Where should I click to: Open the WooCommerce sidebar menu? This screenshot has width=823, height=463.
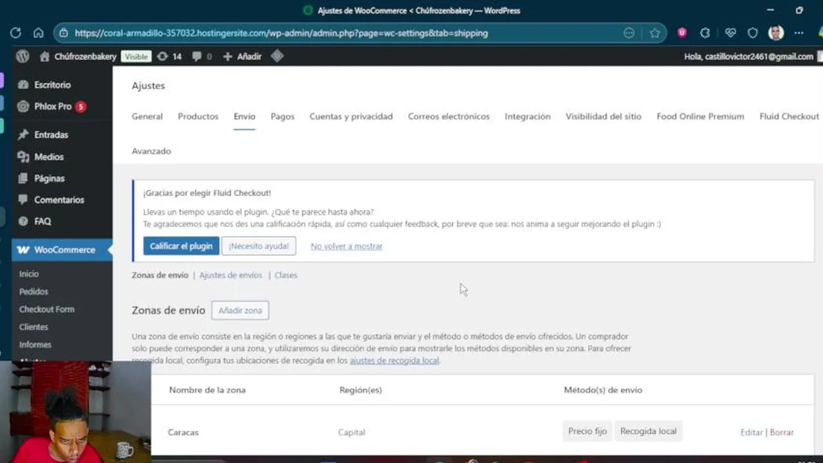[62, 250]
